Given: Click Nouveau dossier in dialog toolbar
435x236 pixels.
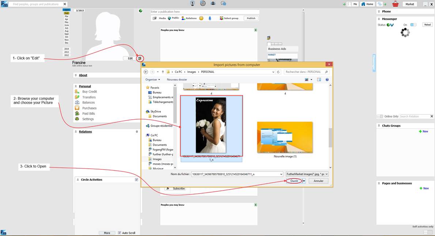Looking at the screenshot, I should point(177,80).
